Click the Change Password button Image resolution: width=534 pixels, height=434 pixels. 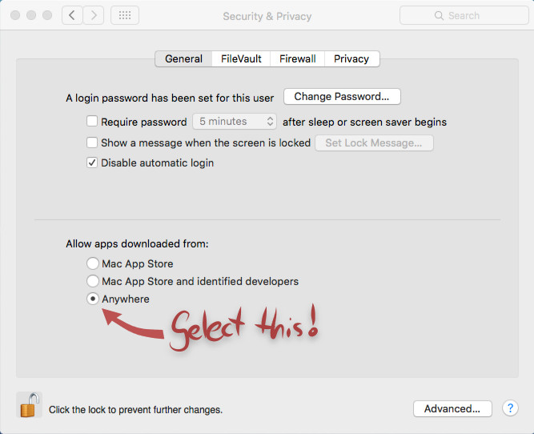pos(342,96)
